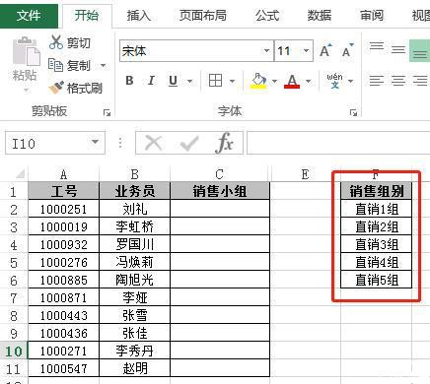This screenshot has width=430, height=384.
Task: Decrease font size with small A
Action: pos(347,50)
